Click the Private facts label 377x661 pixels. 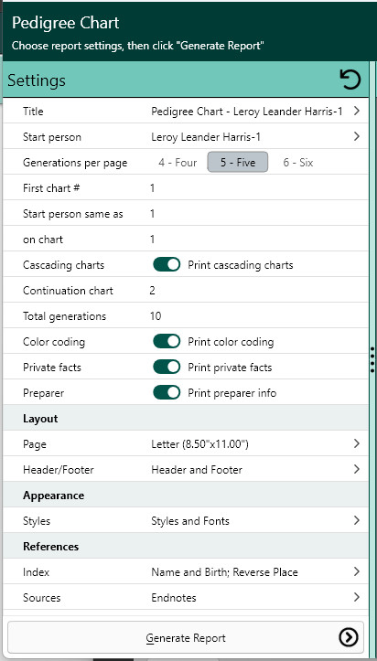pyautogui.click(x=52, y=368)
